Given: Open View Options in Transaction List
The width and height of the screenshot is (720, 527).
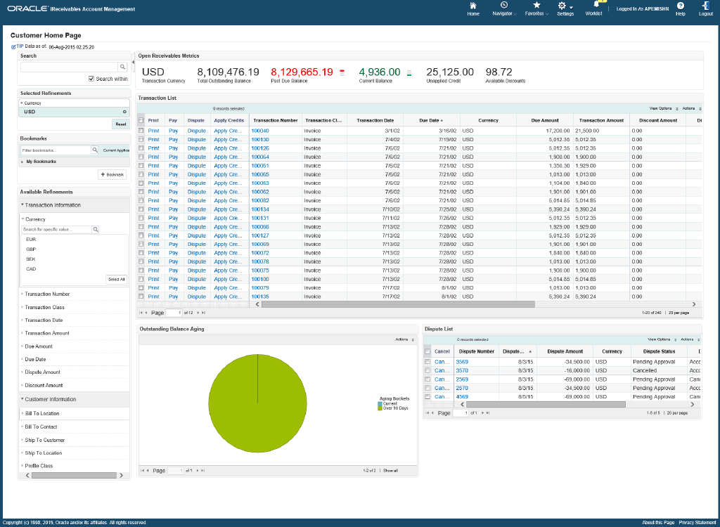Looking at the screenshot, I should pyautogui.click(x=664, y=109).
